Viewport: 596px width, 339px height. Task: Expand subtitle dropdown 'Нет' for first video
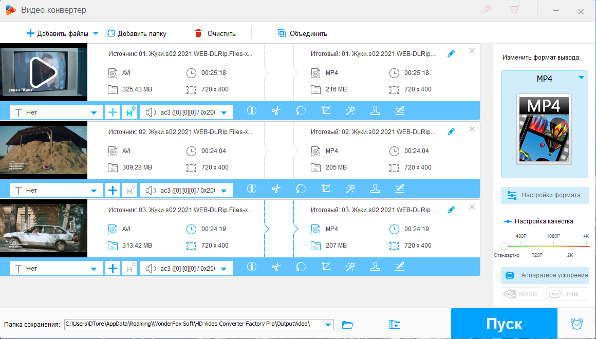94,112
